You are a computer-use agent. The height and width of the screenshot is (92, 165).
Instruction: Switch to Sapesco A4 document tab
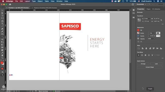tap(45, 8)
